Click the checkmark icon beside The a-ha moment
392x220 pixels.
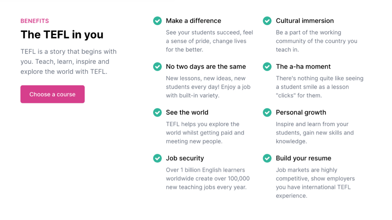(x=267, y=67)
